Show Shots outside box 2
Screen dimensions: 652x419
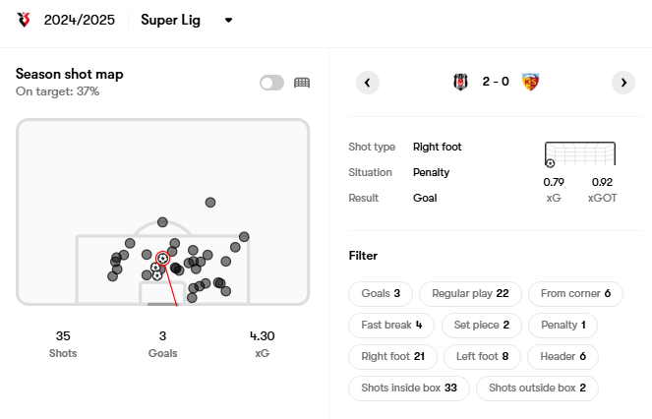537,389
